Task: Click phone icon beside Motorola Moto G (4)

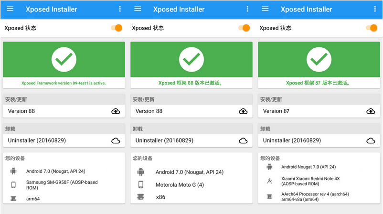Action: [141, 184]
